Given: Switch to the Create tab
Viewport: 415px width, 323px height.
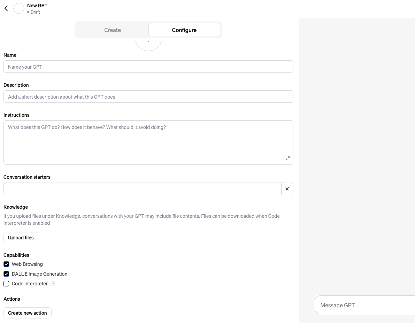Looking at the screenshot, I should click(112, 30).
